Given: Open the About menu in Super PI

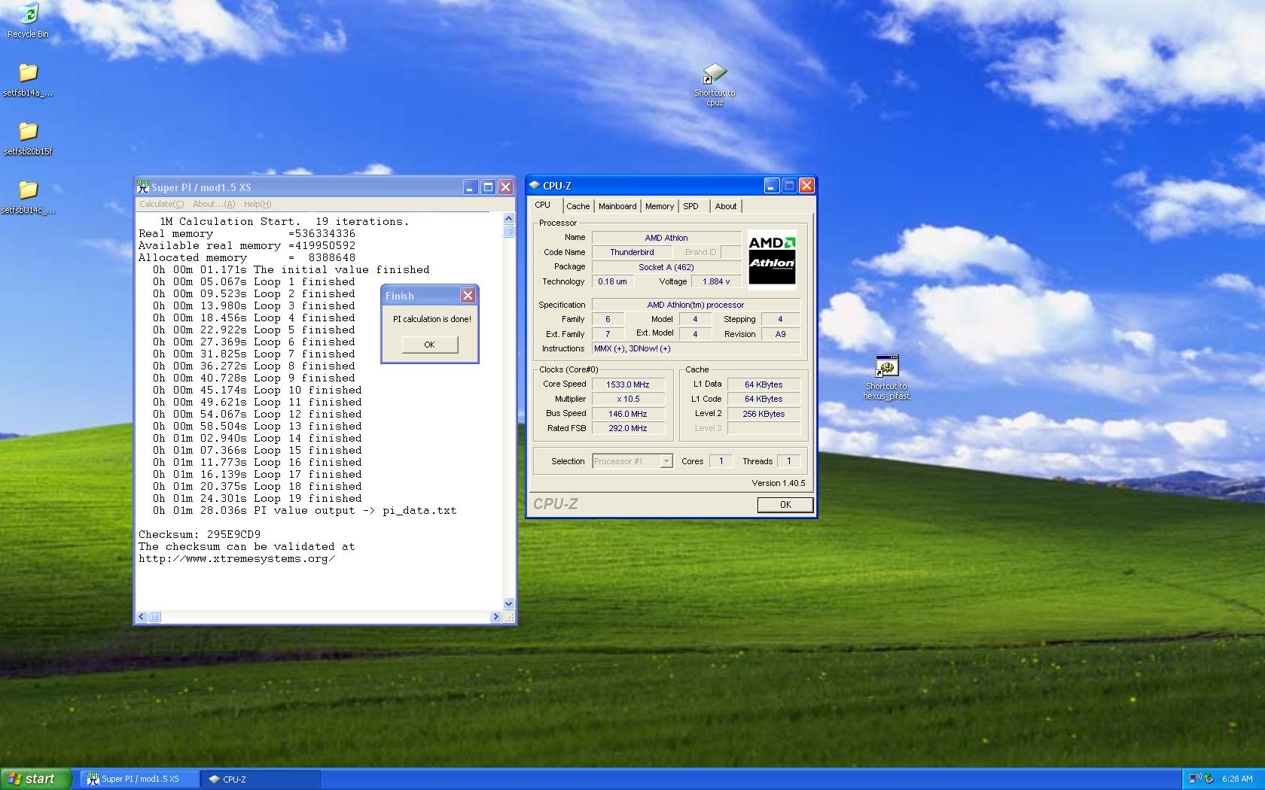Looking at the screenshot, I should point(214,204).
